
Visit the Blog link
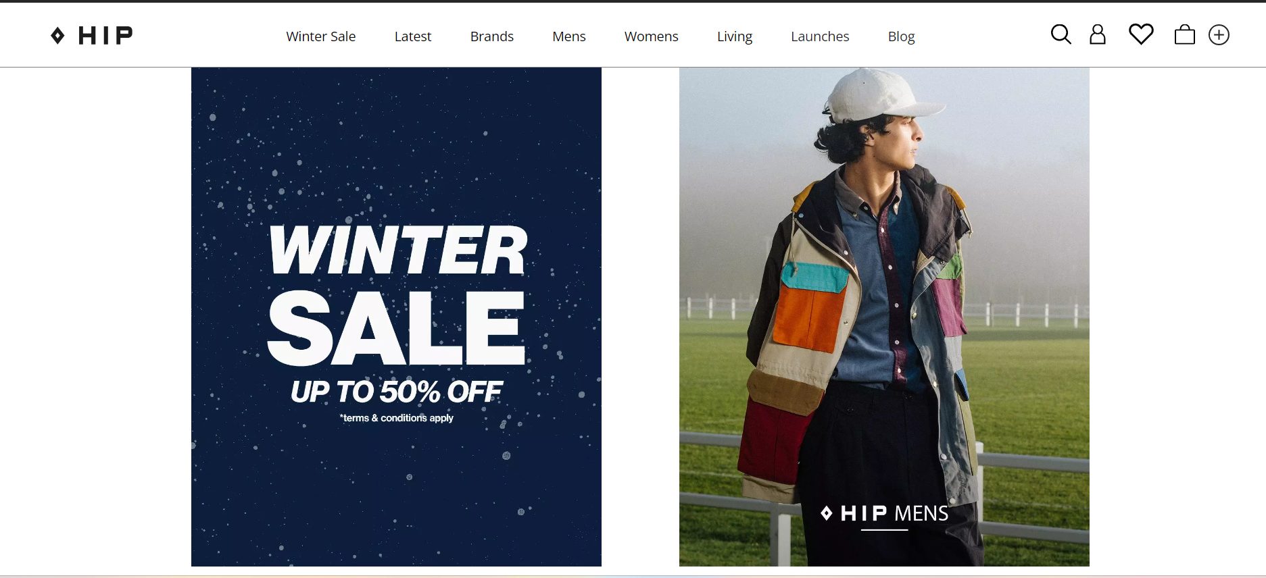[901, 36]
